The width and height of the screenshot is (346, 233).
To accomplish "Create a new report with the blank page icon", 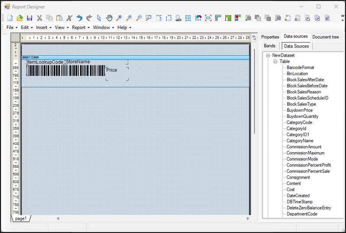I will pyautogui.click(x=10, y=18).
